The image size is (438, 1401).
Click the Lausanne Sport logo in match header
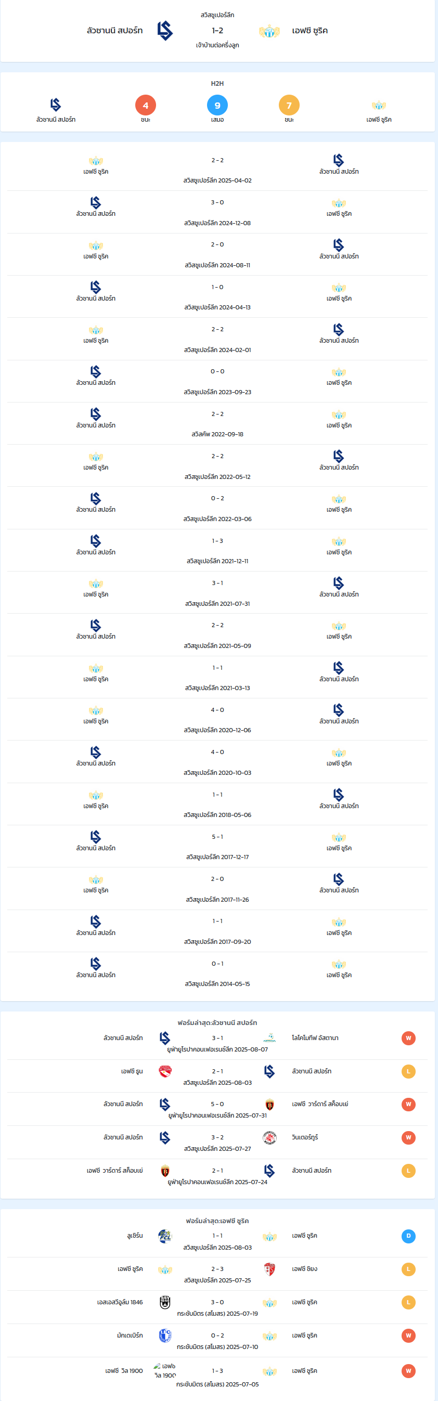tap(165, 31)
